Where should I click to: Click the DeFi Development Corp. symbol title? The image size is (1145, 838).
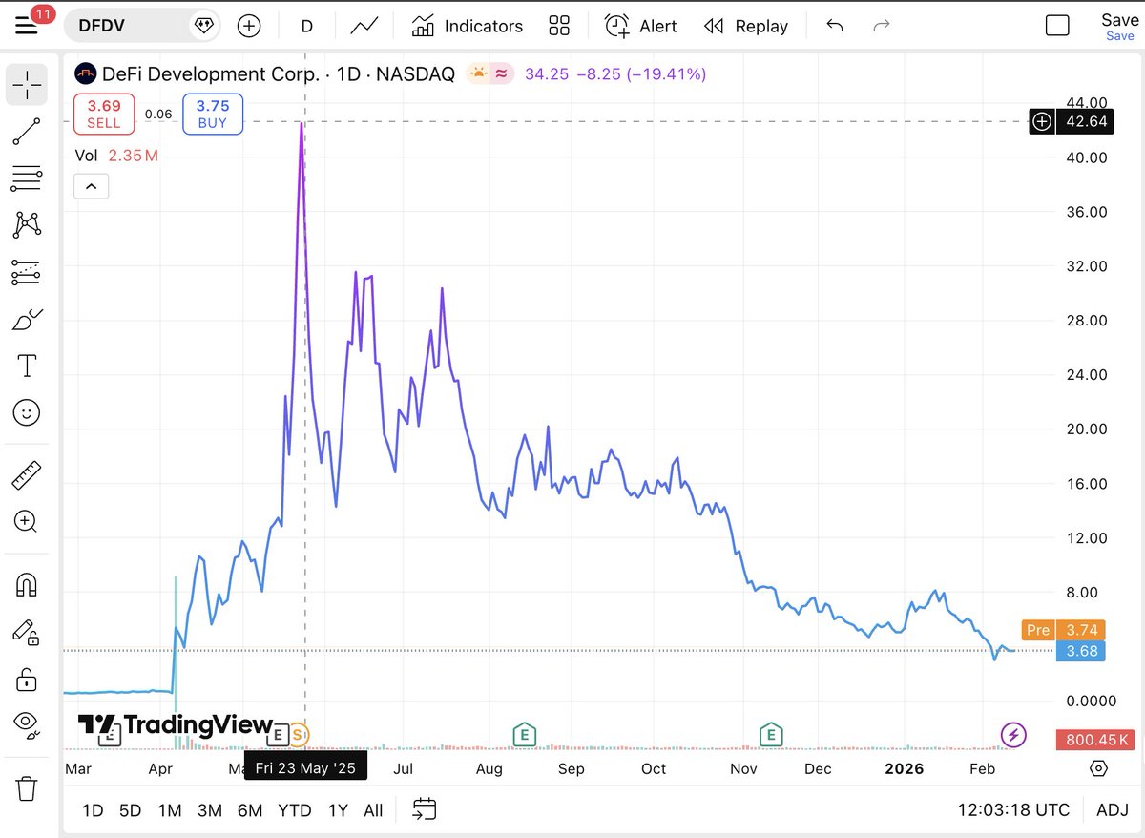click(210, 73)
